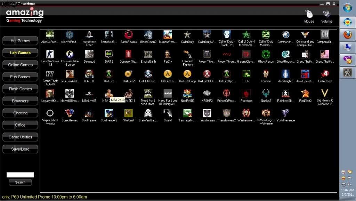Open Sniper Ghost Warrior
Image resolution: width=356 pixels, height=201 pixels.
tap(50, 113)
